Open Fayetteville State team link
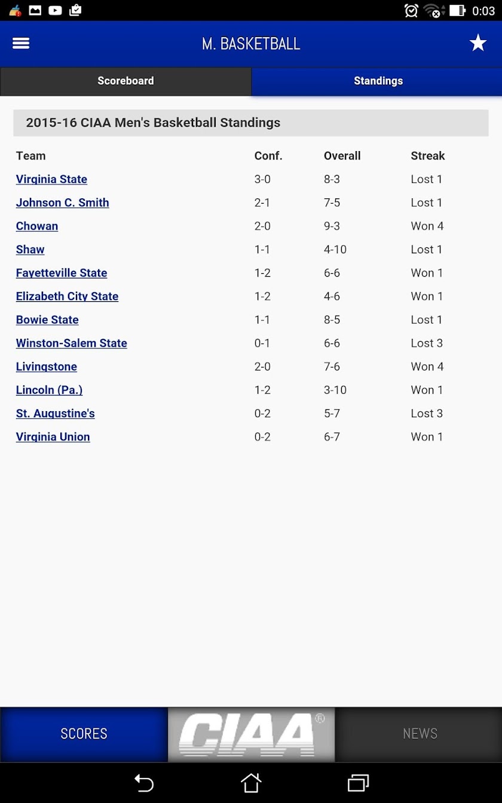Image resolution: width=502 pixels, height=803 pixels. tap(62, 273)
